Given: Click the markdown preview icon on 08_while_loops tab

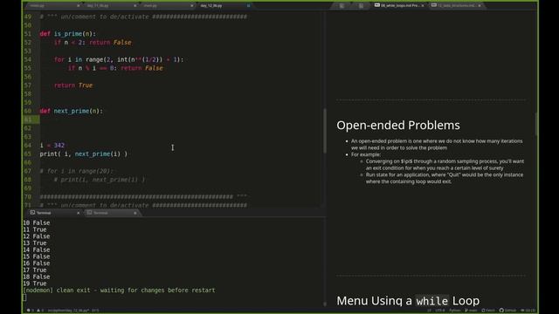Looking at the screenshot, I should [x=377, y=5].
